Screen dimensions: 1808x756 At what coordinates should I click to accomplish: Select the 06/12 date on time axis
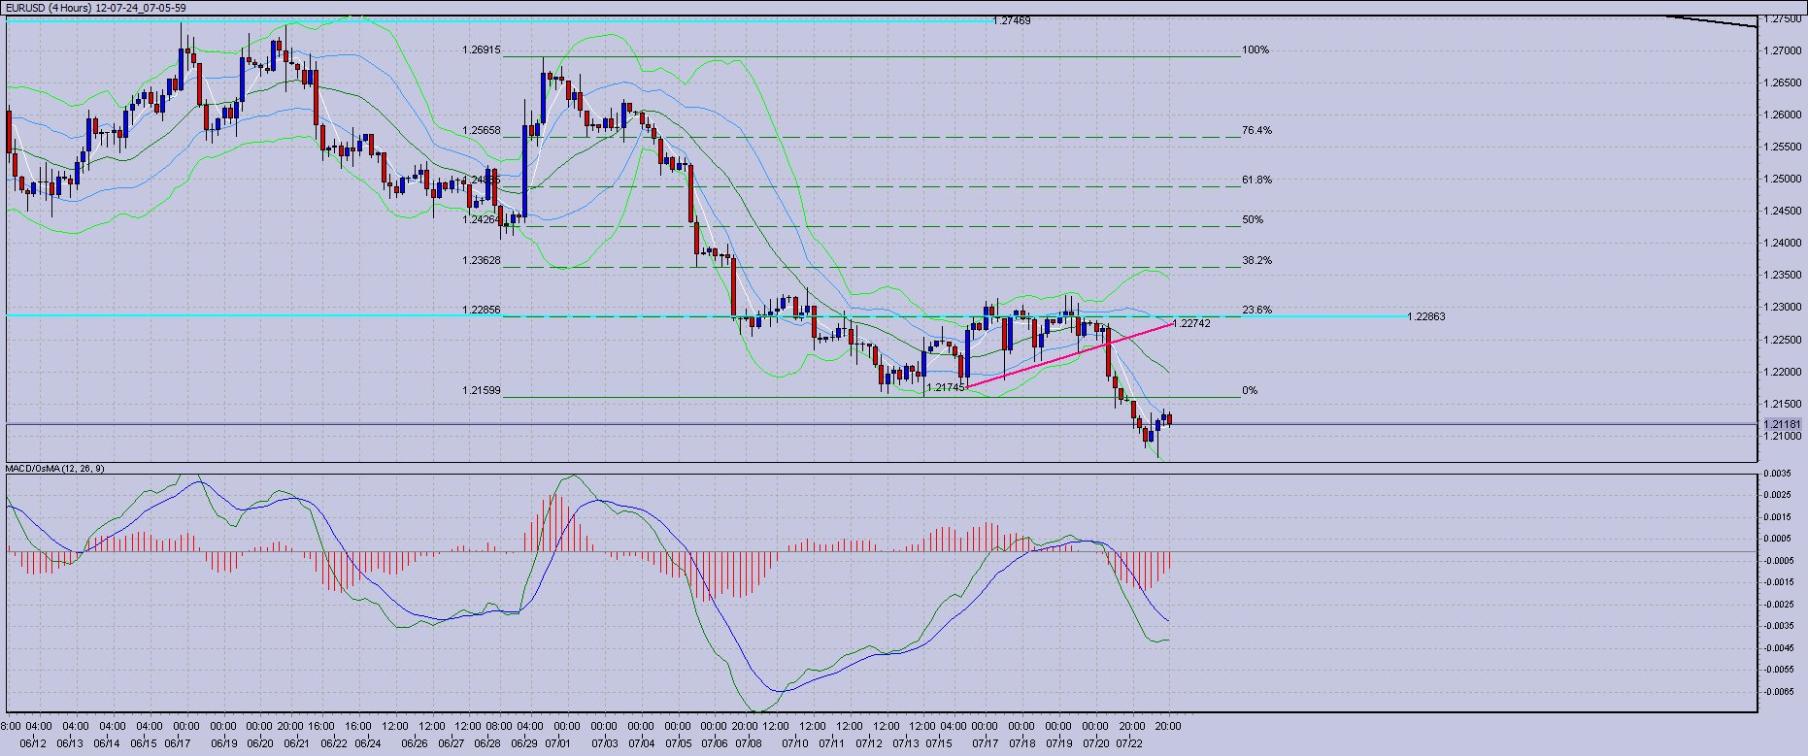(32, 744)
